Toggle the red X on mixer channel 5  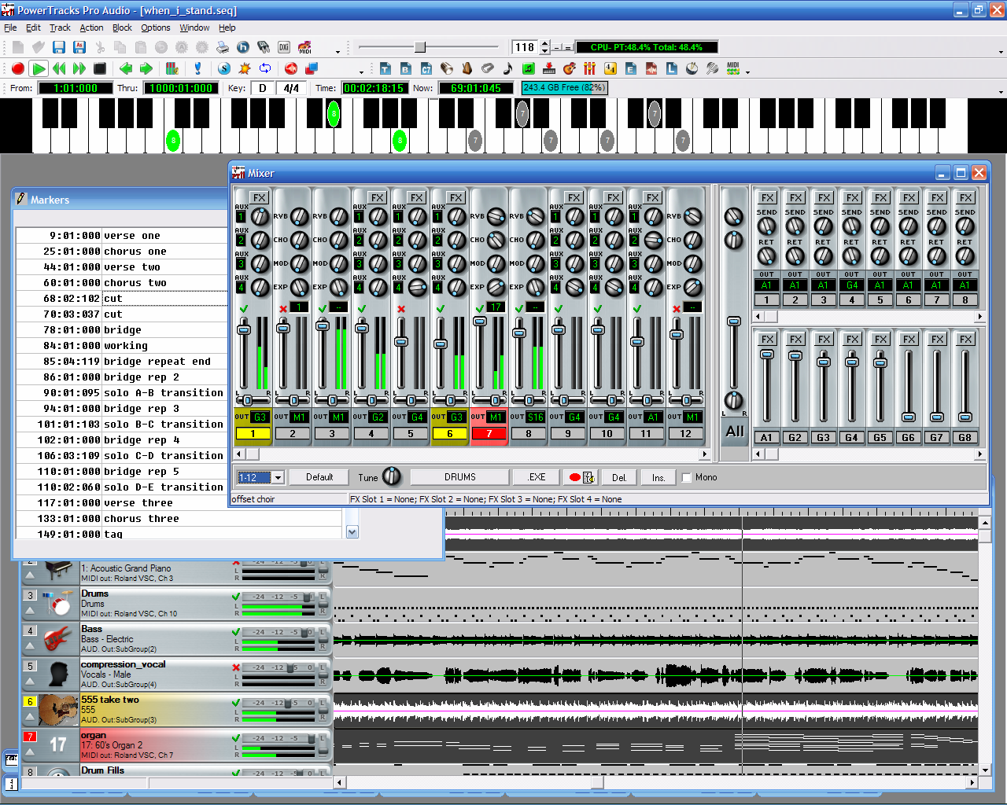(x=401, y=309)
